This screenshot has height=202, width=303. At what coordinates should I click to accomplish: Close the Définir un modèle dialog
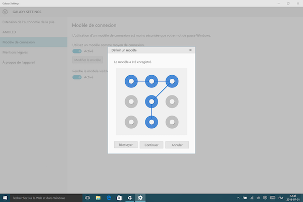190,50
